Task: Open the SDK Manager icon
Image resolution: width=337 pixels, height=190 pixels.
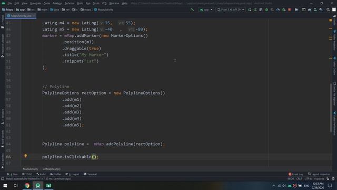Action: pos(321,9)
